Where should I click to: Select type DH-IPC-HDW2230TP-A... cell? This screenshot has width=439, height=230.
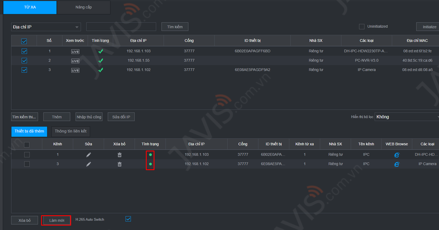coord(366,51)
